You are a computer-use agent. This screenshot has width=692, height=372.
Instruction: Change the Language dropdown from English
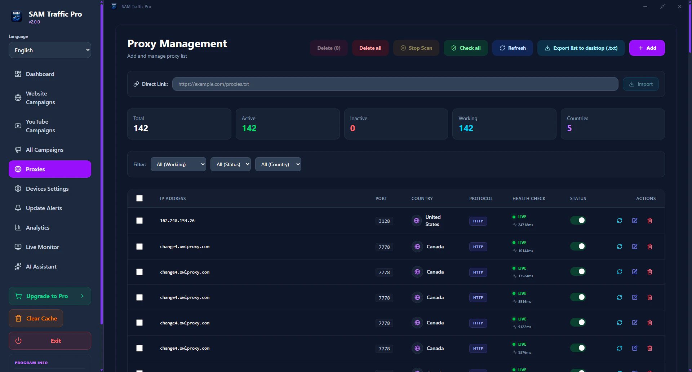[x=49, y=50]
